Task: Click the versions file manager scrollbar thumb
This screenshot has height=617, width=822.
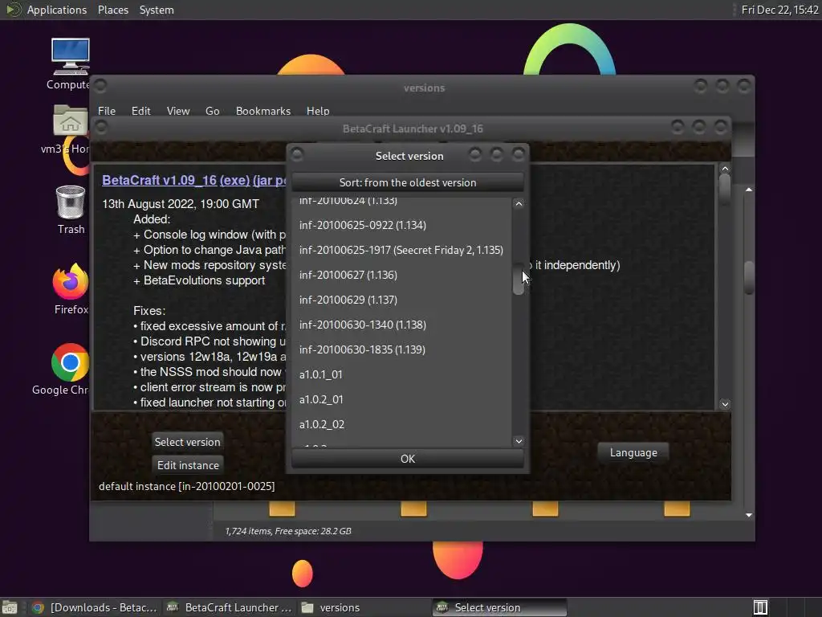Action: click(x=749, y=277)
